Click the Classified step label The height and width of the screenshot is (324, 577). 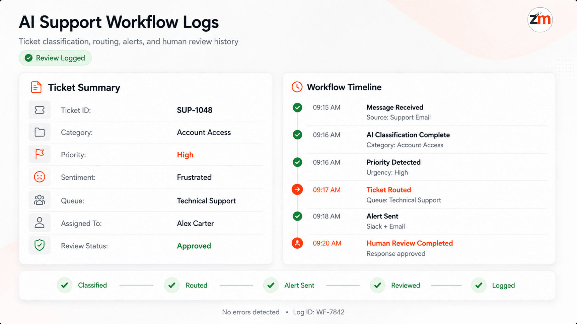coord(92,285)
